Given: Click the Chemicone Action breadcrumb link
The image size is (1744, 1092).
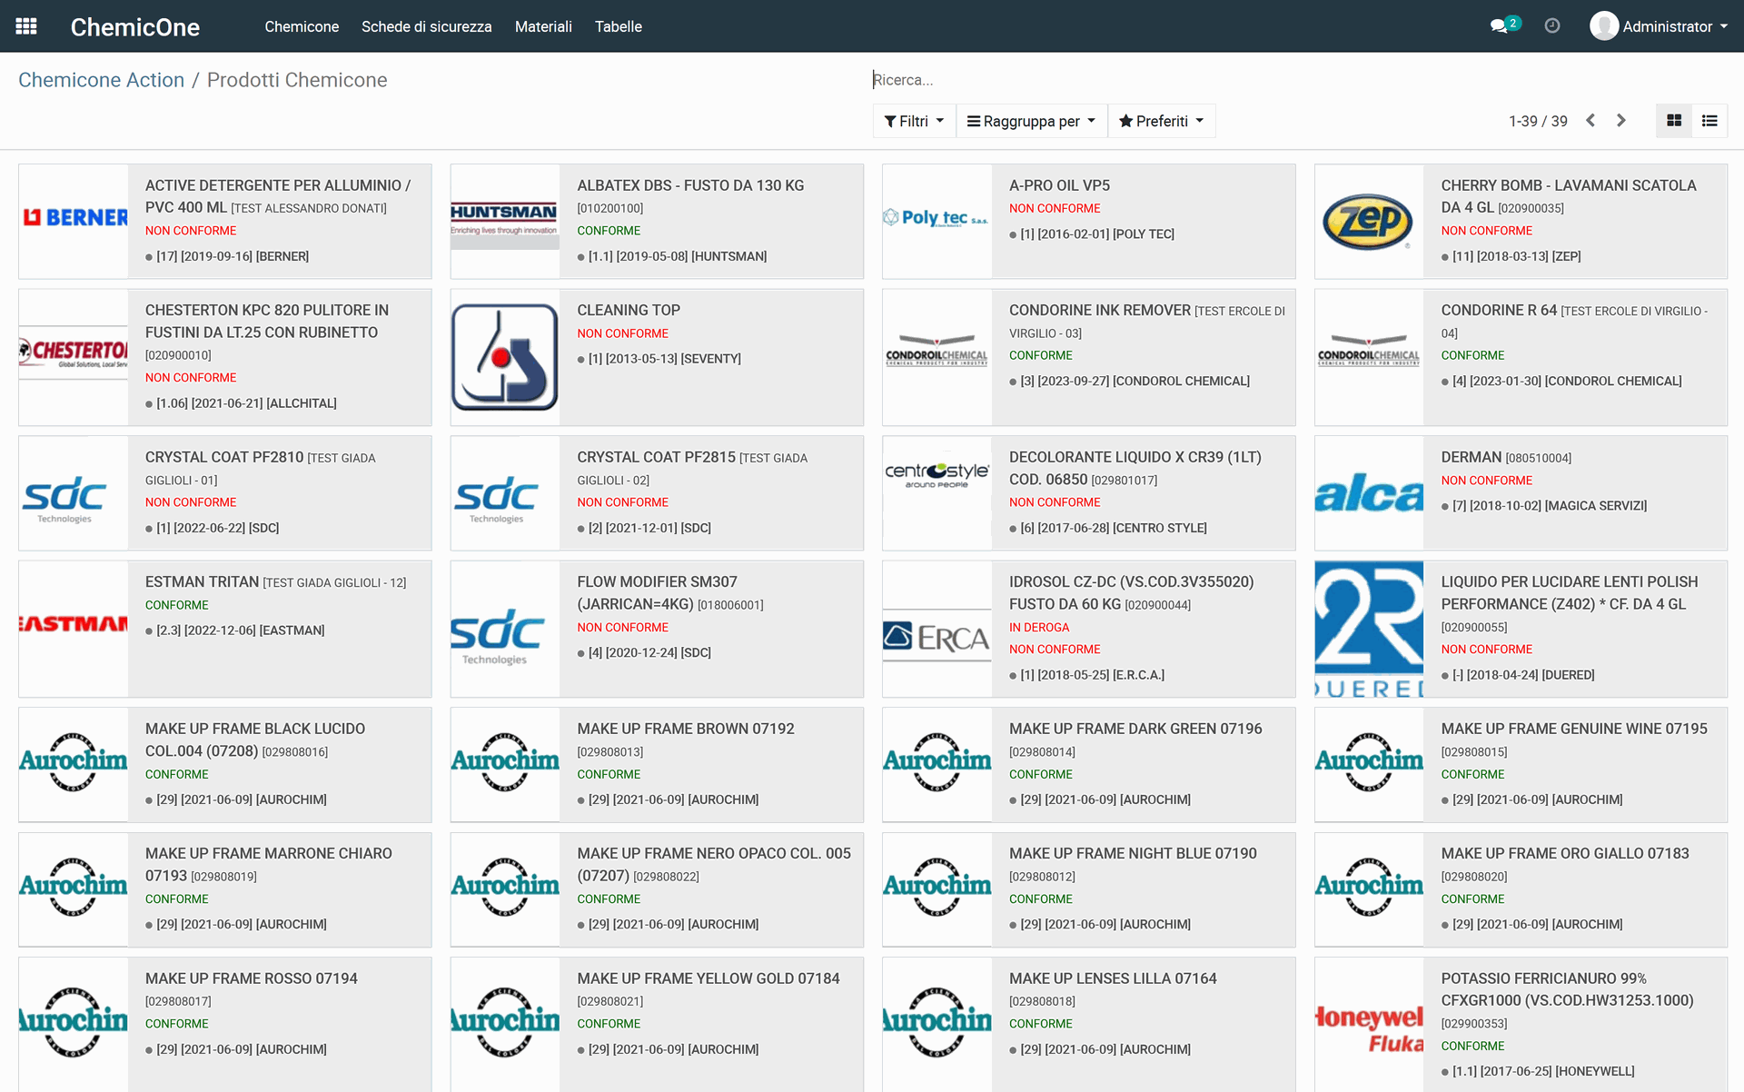Looking at the screenshot, I should tap(101, 80).
